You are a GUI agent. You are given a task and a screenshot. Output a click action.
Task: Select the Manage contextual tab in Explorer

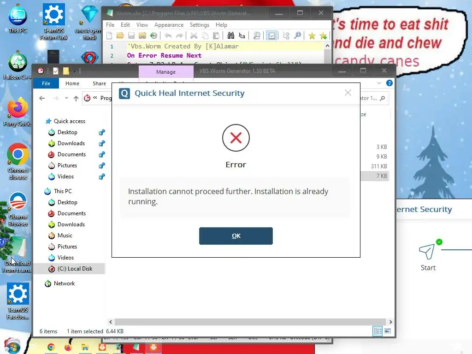tap(166, 72)
